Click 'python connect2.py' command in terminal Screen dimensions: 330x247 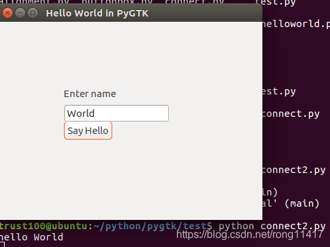(272, 227)
